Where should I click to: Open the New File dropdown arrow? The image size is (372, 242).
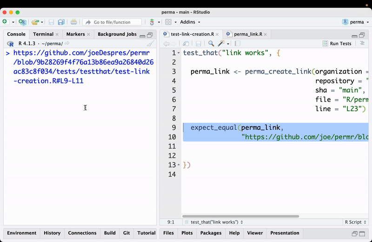point(13,22)
